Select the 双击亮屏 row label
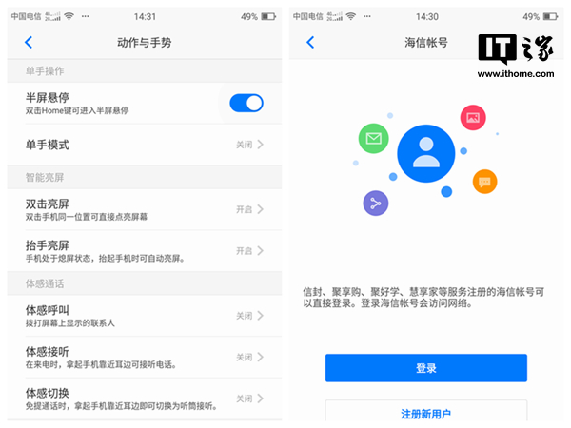This screenshot has height=428, width=571. (48, 204)
